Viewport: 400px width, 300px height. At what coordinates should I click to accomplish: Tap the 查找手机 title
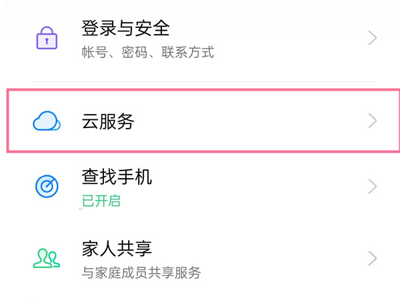pos(117,177)
